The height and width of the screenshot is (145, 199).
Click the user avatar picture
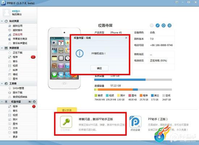pyautogui.click(x=7, y=13)
